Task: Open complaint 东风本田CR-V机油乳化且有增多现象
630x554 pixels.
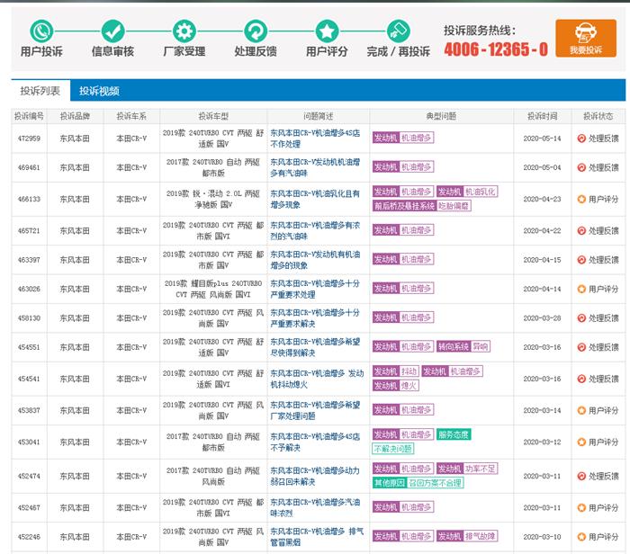Action: pyautogui.click(x=315, y=199)
